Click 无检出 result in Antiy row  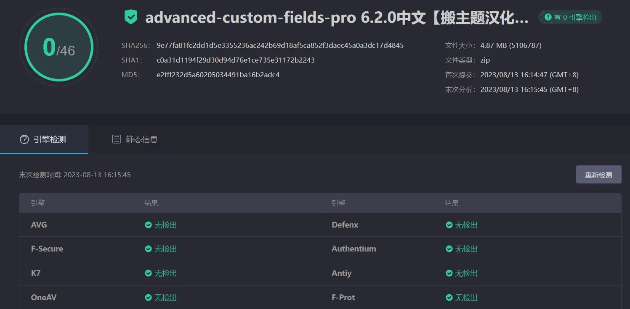coord(467,273)
